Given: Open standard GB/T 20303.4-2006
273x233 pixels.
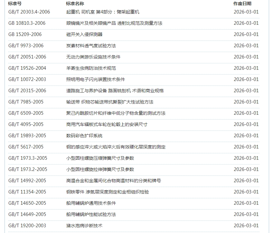Looking at the screenshot, I should pyautogui.click(x=29, y=12).
